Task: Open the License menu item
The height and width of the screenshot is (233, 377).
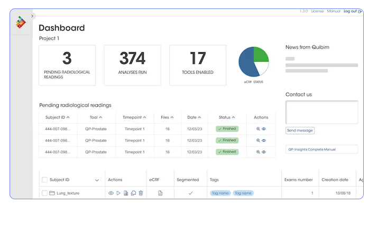Action: (x=317, y=11)
